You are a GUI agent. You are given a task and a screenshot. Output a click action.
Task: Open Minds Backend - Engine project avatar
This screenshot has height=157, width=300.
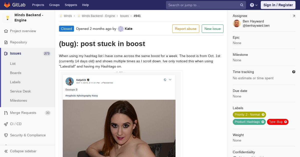tap(7, 18)
